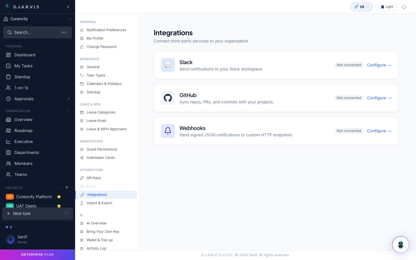The height and width of the screenshot is (260, 416).
Task: Open General workspace settings
Action: tap(106, 67)
